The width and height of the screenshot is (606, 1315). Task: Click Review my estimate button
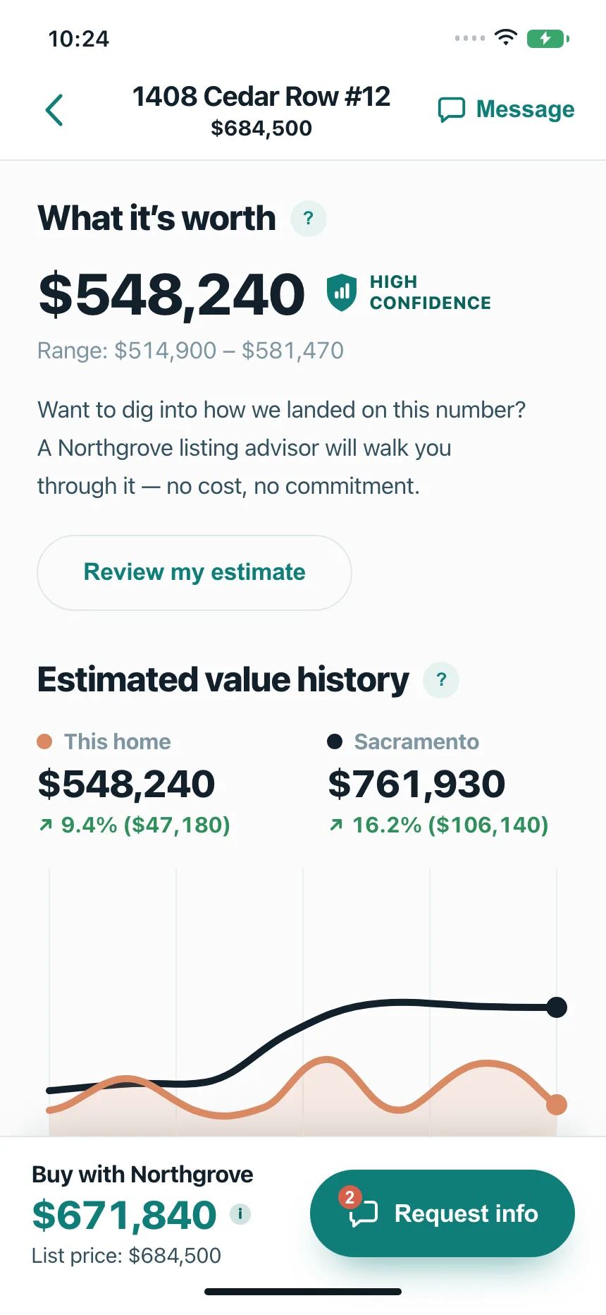(x=194, y=572)
